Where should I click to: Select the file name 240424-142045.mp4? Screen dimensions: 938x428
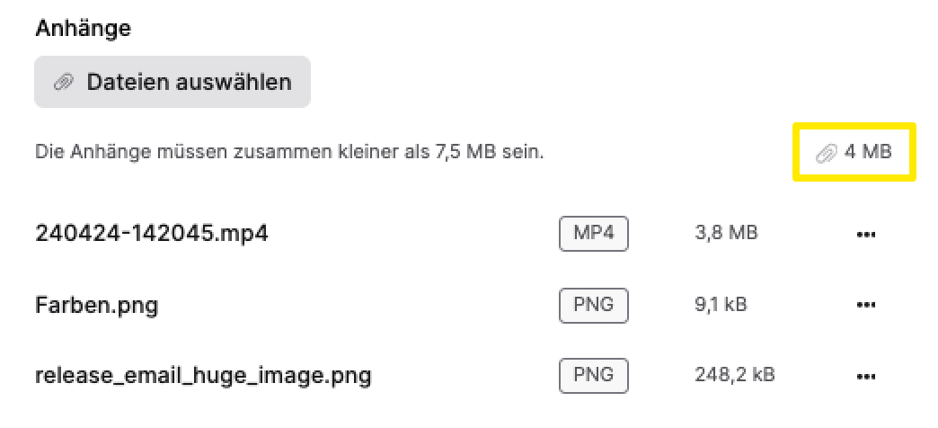[152, 234]
